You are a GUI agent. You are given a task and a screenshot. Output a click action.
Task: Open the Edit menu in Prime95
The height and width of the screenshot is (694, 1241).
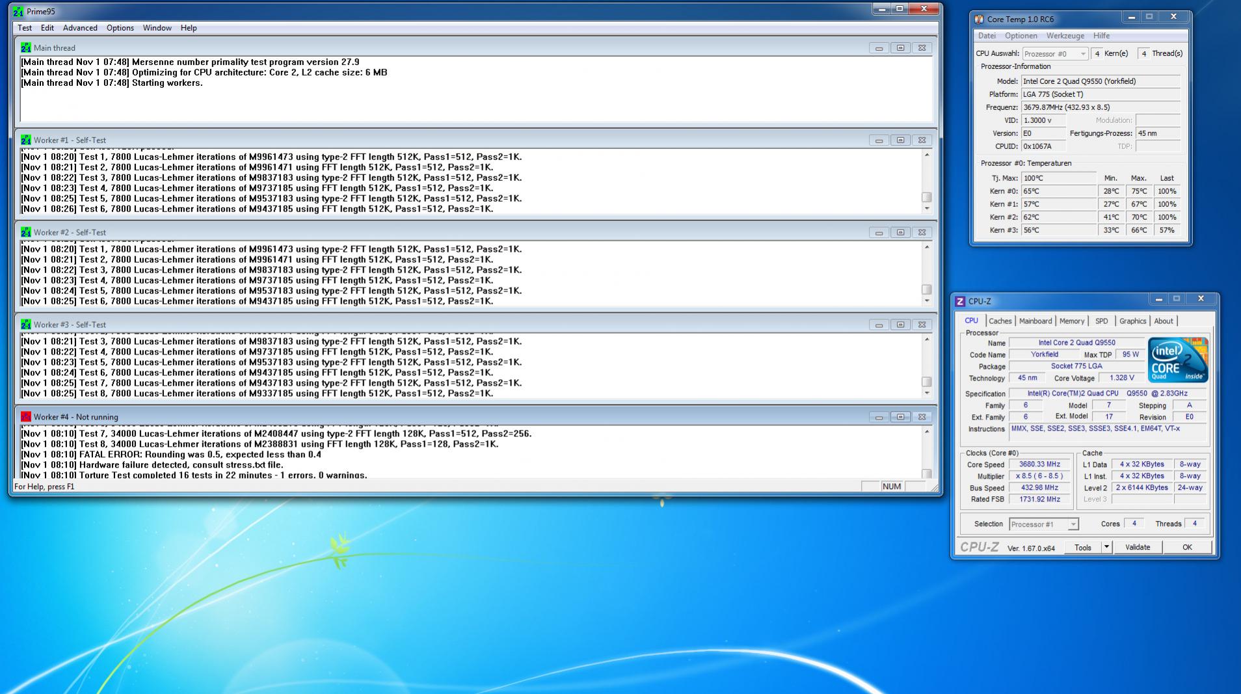tap(47, 28)
